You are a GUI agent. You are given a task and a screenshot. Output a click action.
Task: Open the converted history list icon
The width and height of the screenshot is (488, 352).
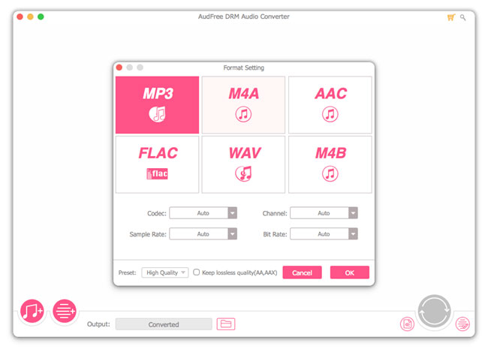pos(462,324)
